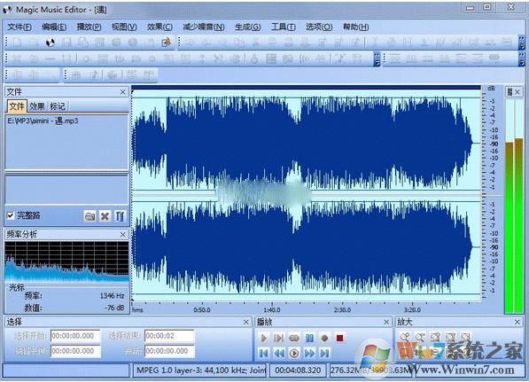Open the 效果(C) menu
The image size is (529, 382).
159,27
